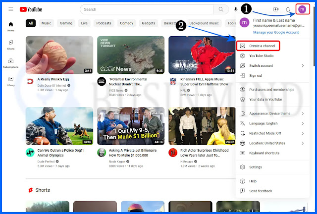The height and width of the screenshot is (214, 317).
Task: Select the Gaming filter chip
Action: (66, 23)
